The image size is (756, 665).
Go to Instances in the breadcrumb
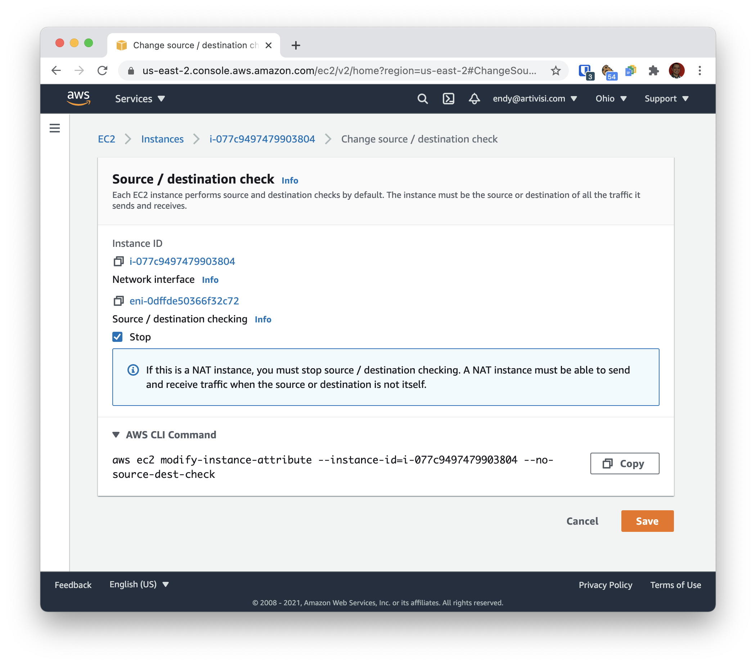pos(162,139)
